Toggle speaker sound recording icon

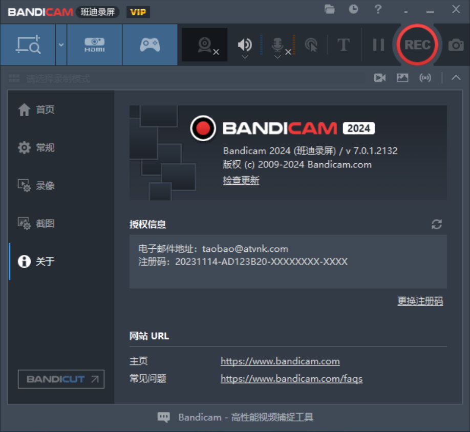pyautogui.click(x=245, y=45)
